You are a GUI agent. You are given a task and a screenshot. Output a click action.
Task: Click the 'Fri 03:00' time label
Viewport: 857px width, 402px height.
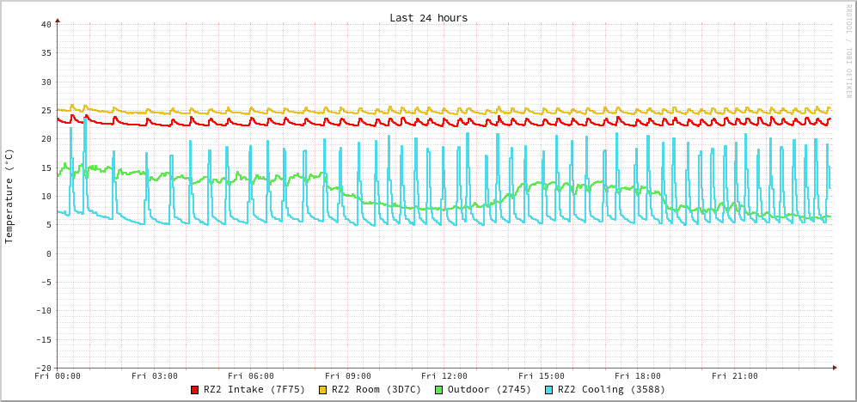(155, 375)
